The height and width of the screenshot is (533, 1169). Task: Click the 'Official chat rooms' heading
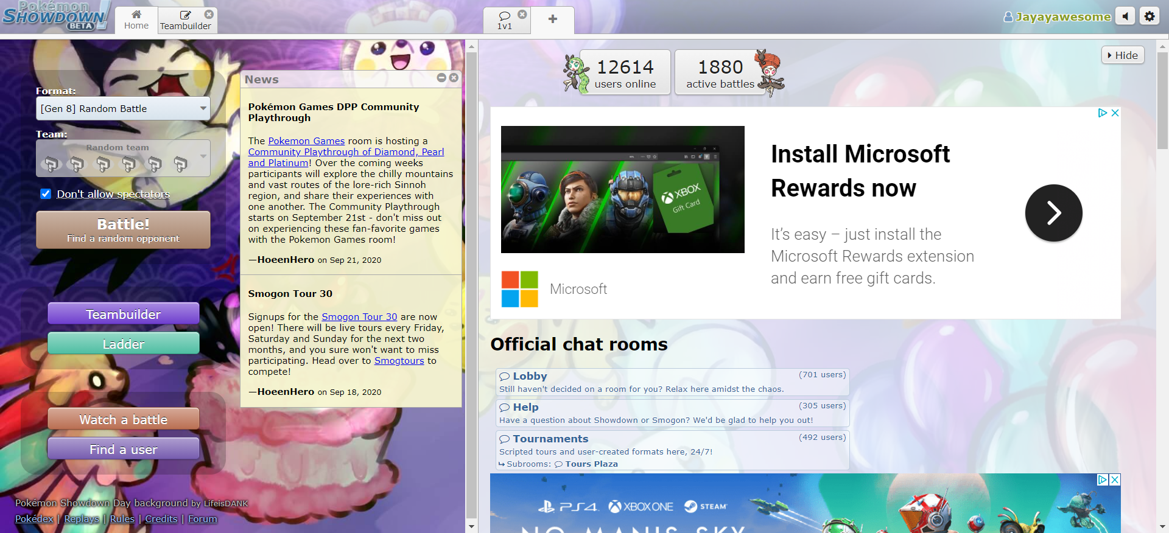tap(579, 344)
